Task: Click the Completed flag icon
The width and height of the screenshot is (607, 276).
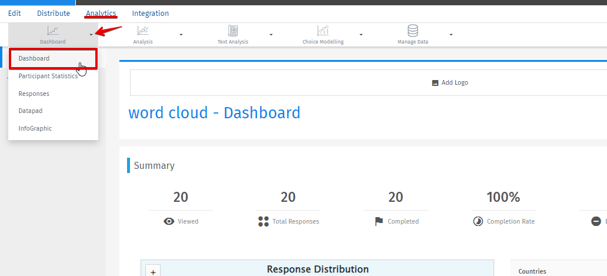Action: pos(379,221)
